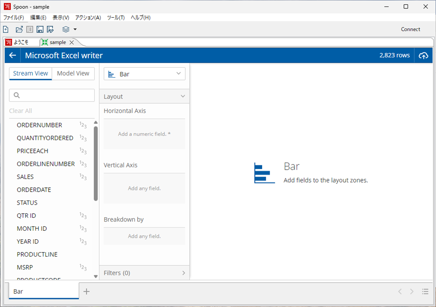Select the ORDERLINENUMBER field
The image size is (436, 307).
coord(46,164)
